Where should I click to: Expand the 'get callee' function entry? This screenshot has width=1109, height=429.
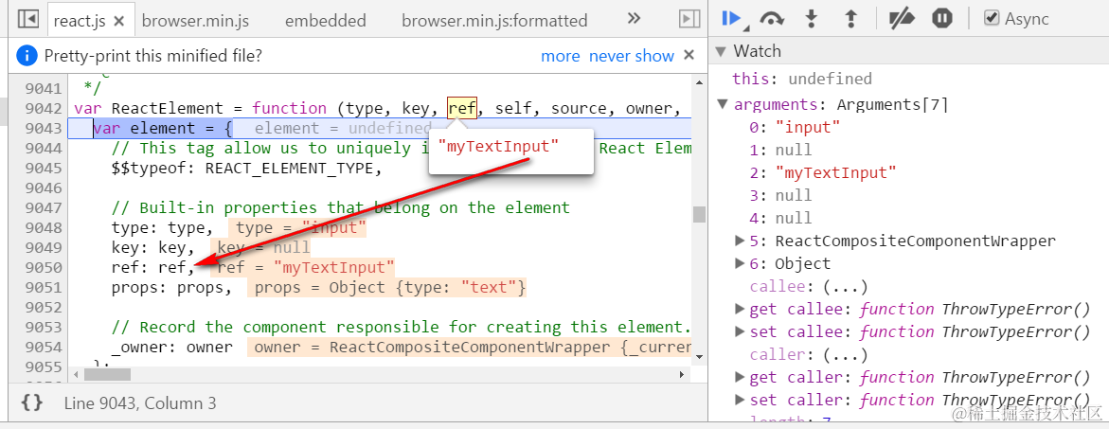click(x=740, y=309)
